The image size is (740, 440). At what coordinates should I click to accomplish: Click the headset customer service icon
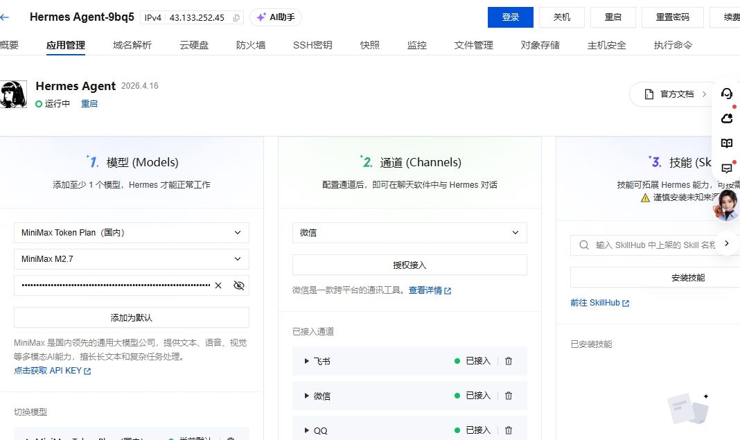[x=727, y=94]
